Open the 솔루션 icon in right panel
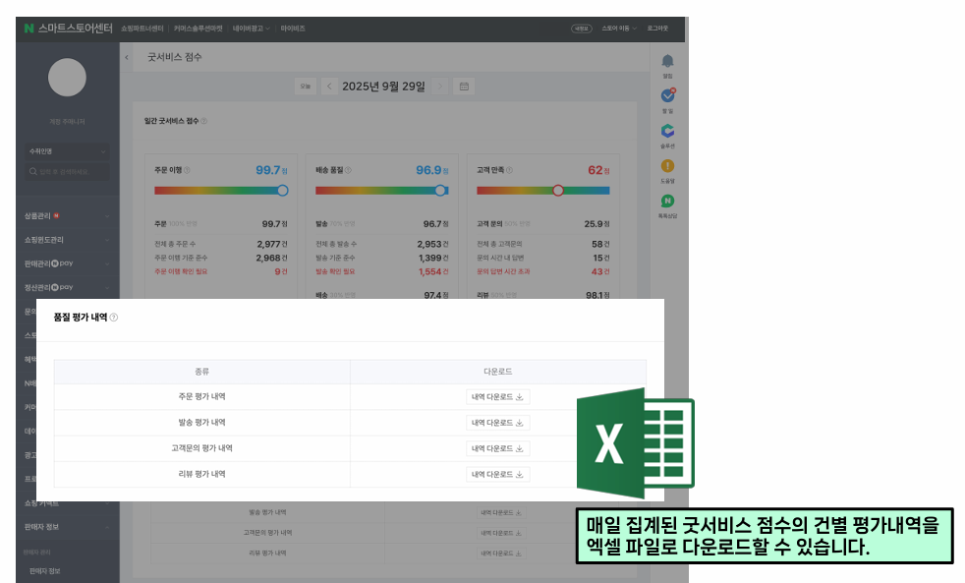 tap(668, 132)
